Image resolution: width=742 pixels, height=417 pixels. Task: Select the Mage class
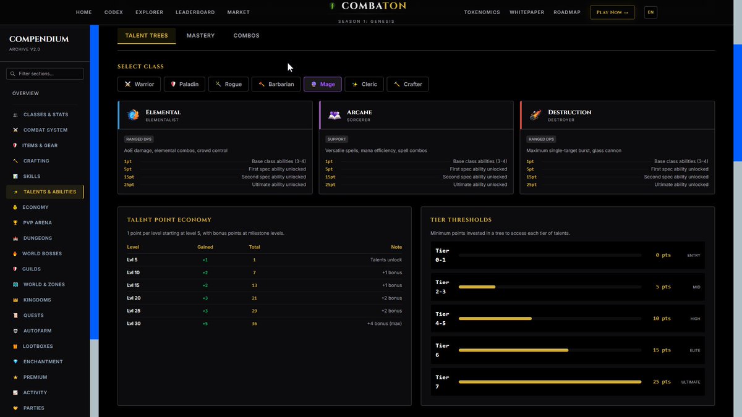pyautogui.click(x=323, y=84)
